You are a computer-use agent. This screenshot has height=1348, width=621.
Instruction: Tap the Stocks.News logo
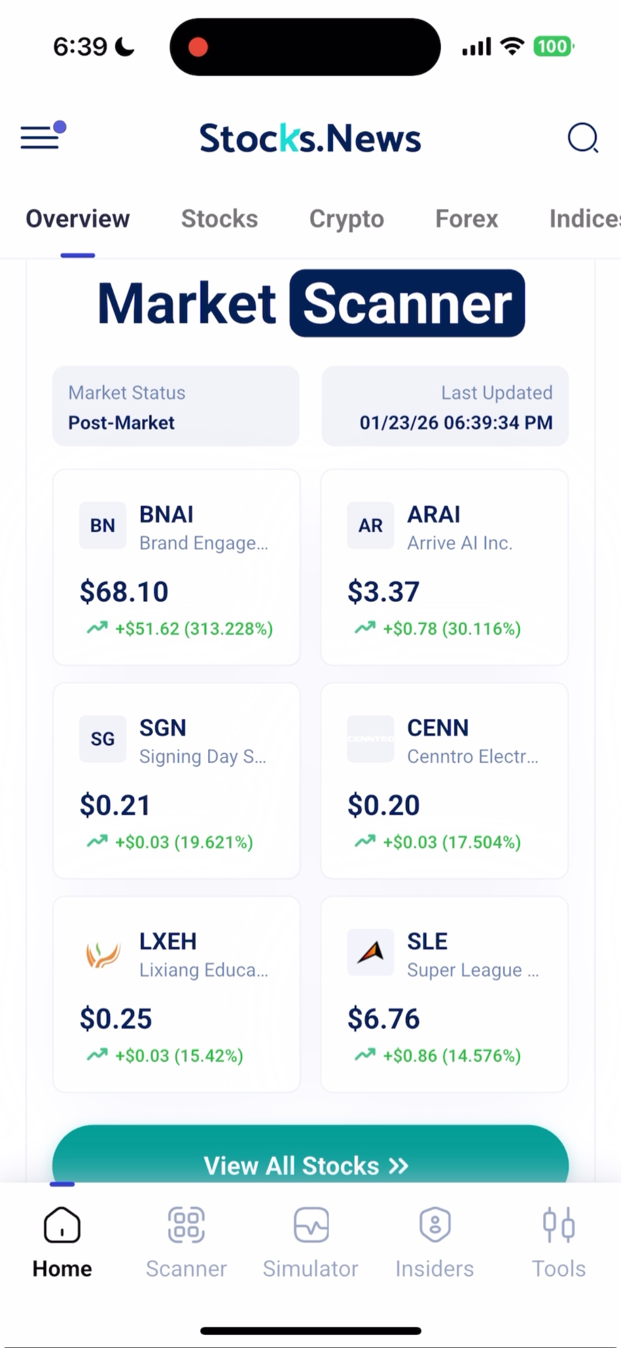310,138
